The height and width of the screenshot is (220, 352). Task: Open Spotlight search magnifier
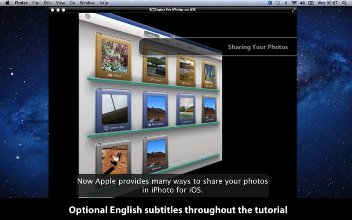345,3
